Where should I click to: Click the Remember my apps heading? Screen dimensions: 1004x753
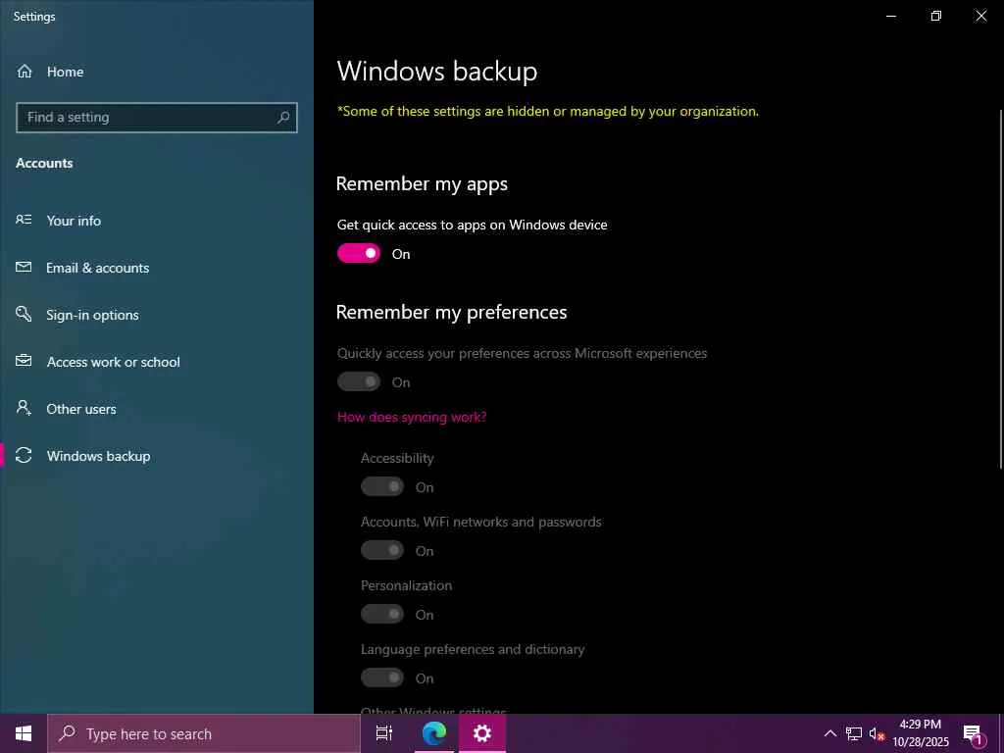pyautogui.click(x=422, y=183)
